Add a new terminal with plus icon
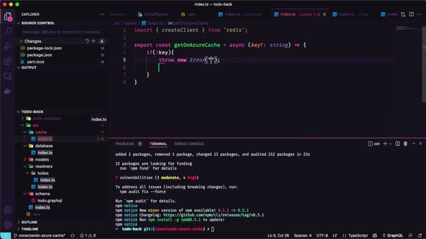This screenshot has width=426, height=239. click(x=385, y=143)
